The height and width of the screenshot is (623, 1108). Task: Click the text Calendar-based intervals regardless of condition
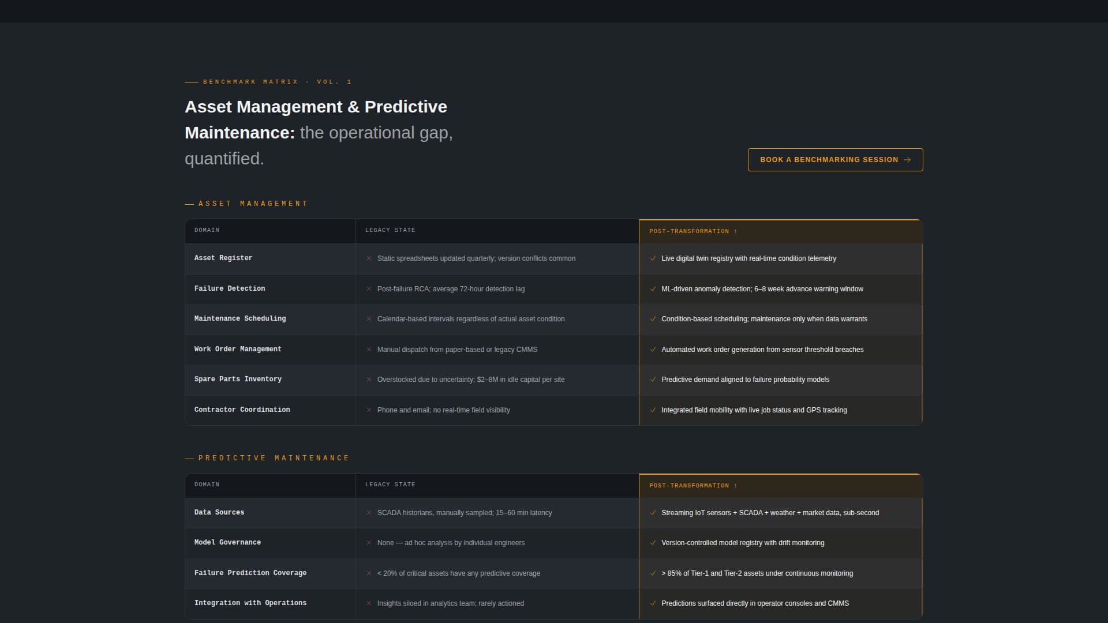point(471,319)
